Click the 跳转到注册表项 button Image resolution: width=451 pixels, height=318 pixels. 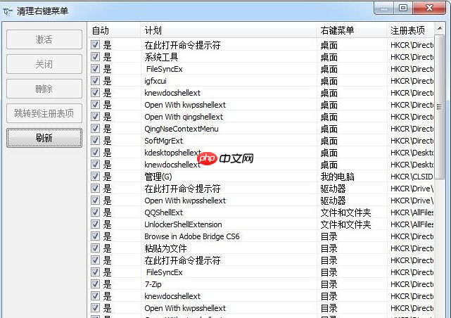(44, 113)
